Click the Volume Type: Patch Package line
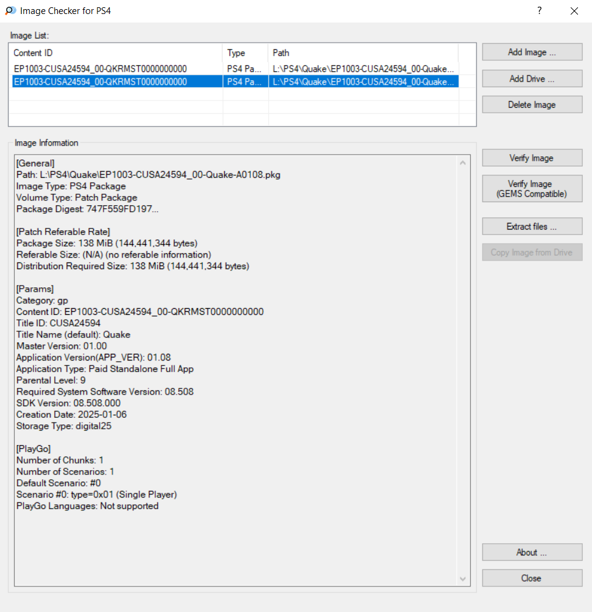The image size is (592, 612). click(77, 197)
